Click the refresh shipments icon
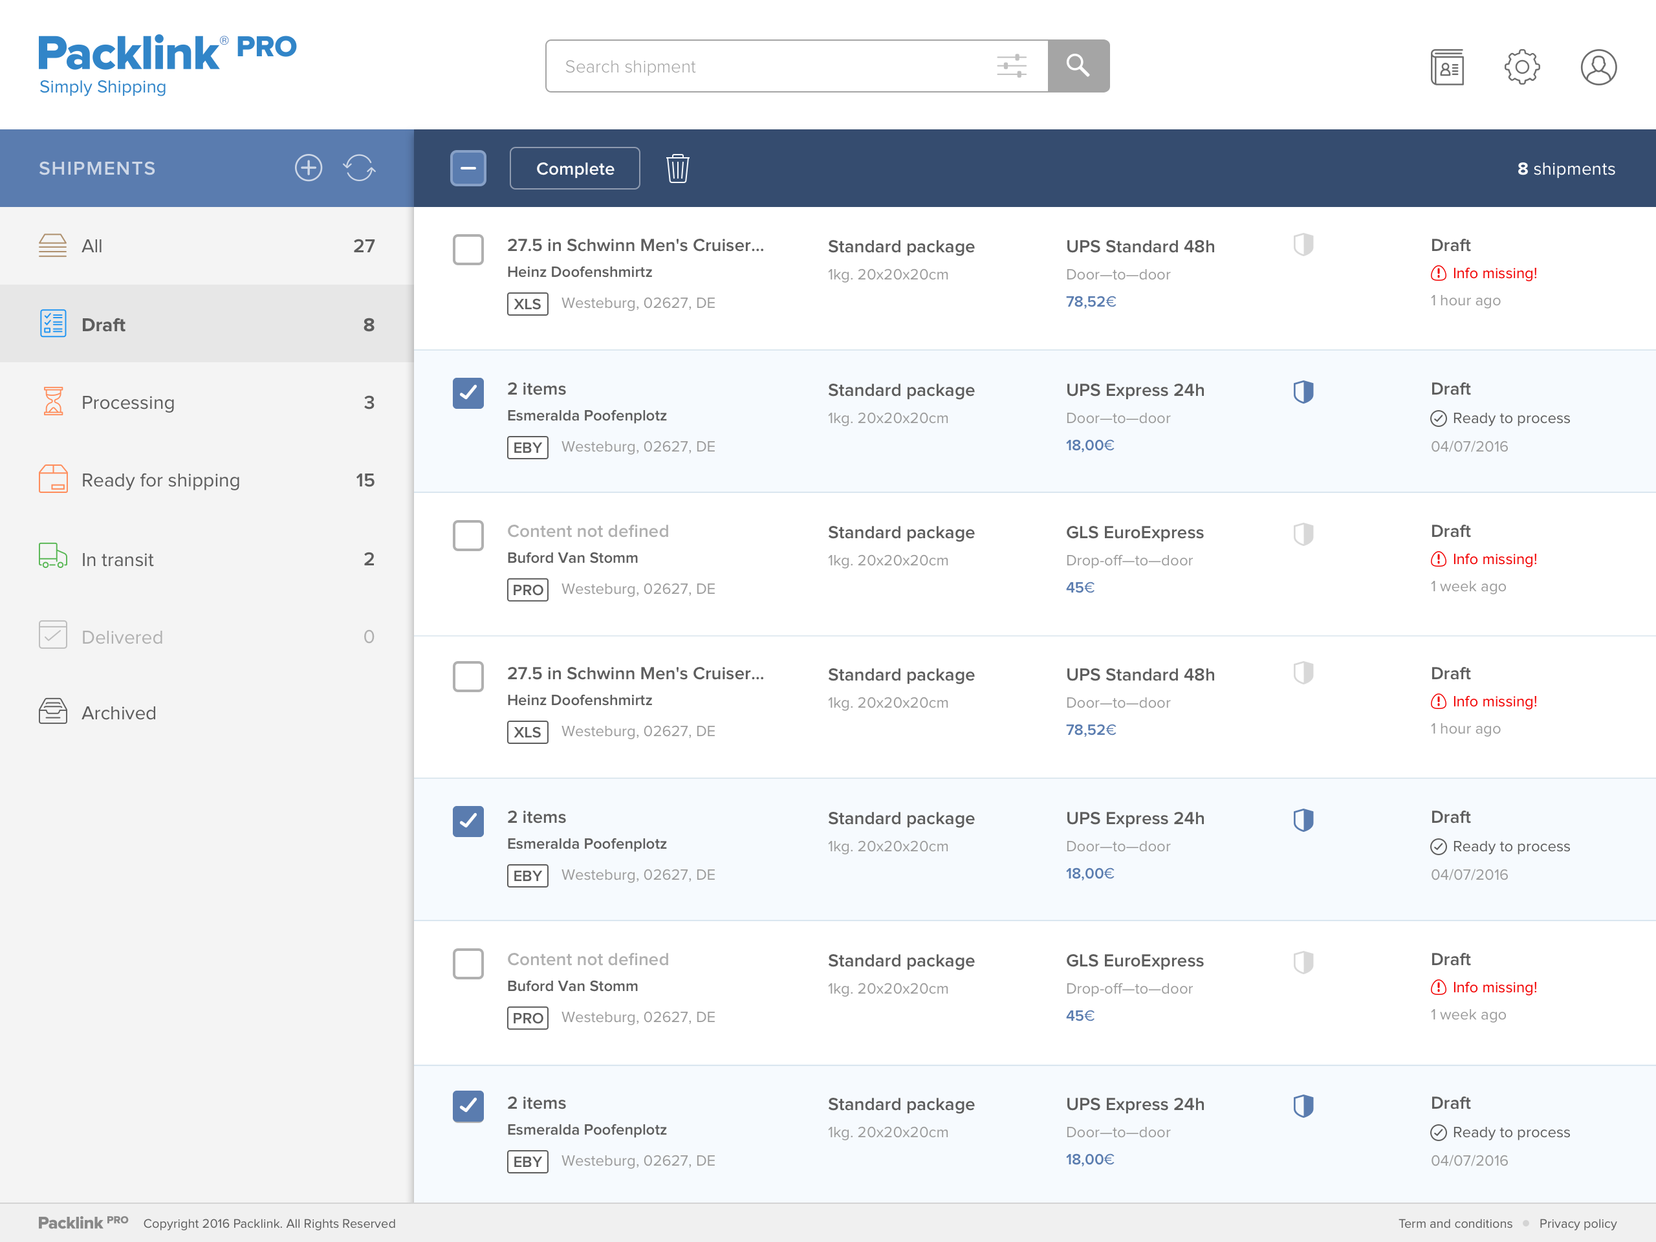The width and height of the screenshot is (1656, 1242). tap(360, 168)
